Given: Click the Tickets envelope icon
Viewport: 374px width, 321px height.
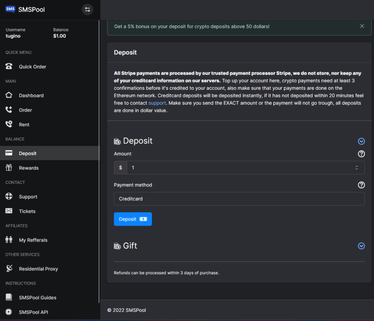Looking at the screenshot, I should tap(9, 211).
